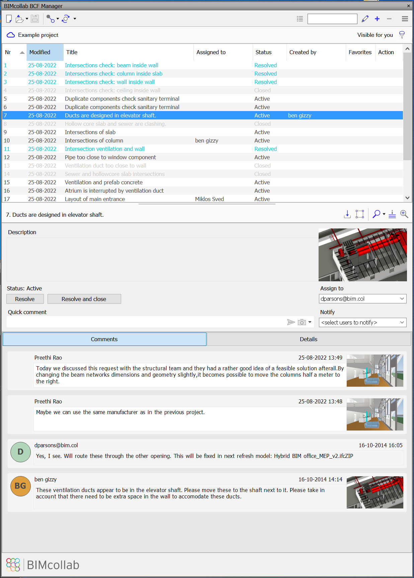Switch to the Details tab
Viewport: 414px width, 578px height.
309,339
